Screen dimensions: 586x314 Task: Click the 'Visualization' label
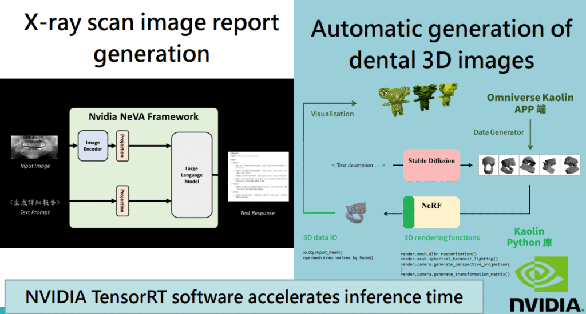click(x=332, y=114)
